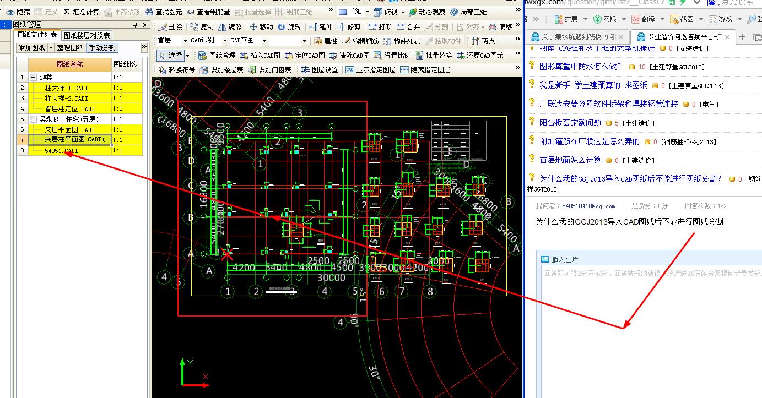Image resolution: width=762 pixels, height=398 pixels.
Task: Click the 批量替换 tool
Action: [x=434, y=55]
